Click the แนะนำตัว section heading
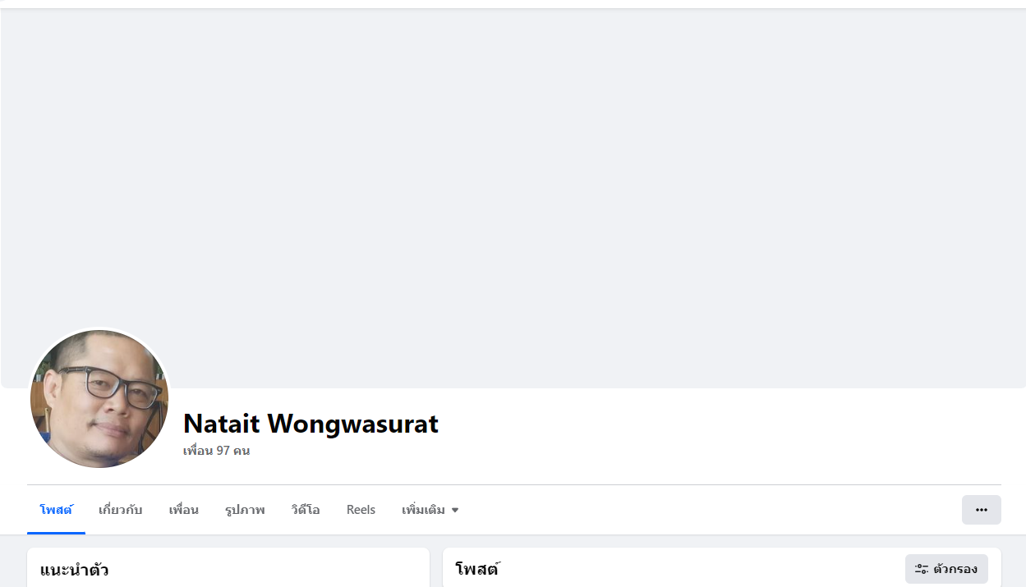The width and height of the screenshot is (1026, 587). tap(74, 570)
